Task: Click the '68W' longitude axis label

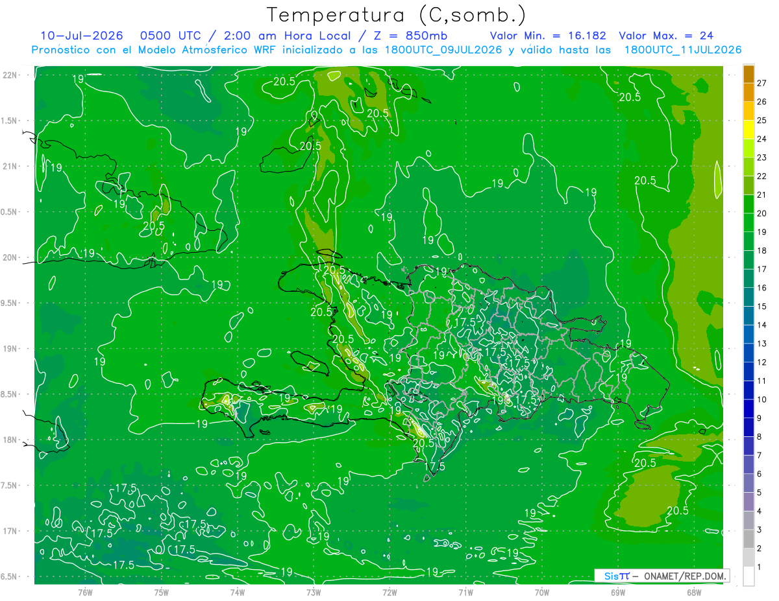Action: click(x=693, y=593)
